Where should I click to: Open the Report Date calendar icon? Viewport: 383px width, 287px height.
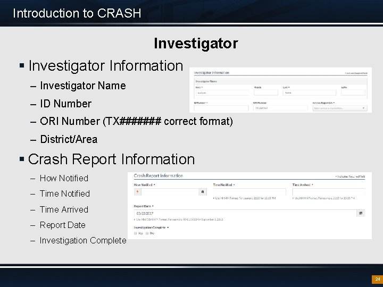pyautogui.click(x=361, y=213)
